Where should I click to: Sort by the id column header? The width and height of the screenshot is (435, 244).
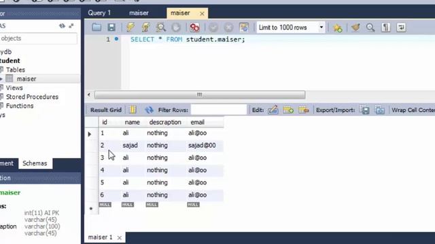[105, 122]
